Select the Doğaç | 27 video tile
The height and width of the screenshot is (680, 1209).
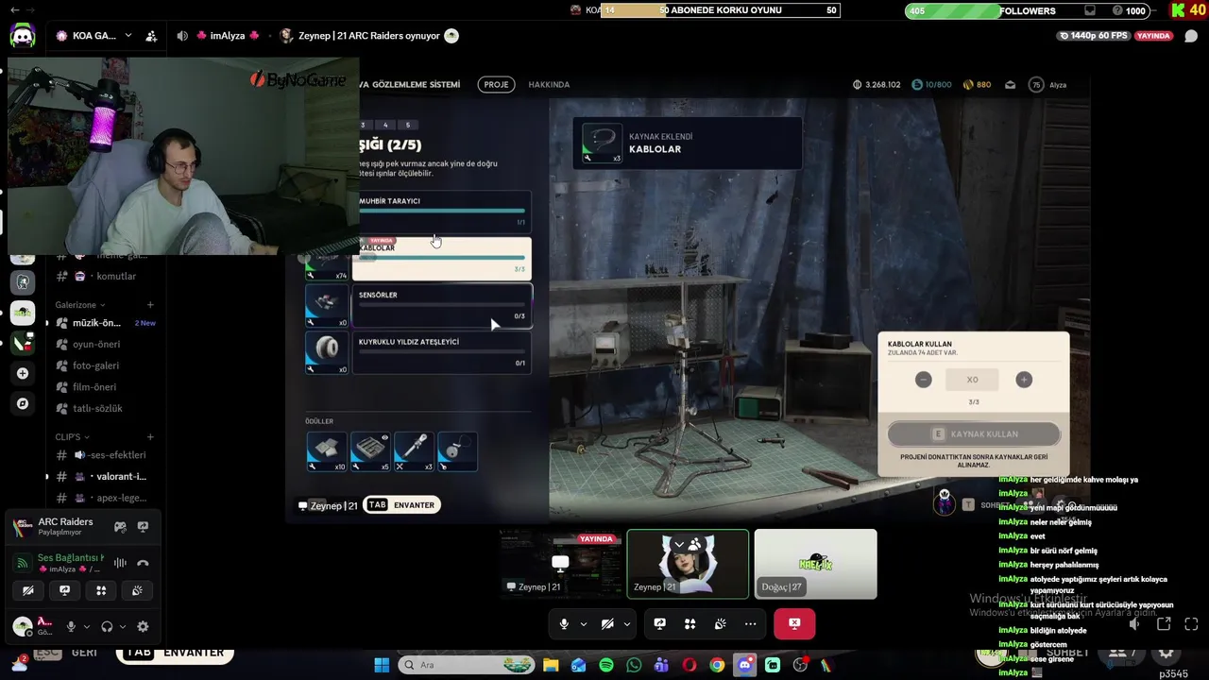(815, 564)
